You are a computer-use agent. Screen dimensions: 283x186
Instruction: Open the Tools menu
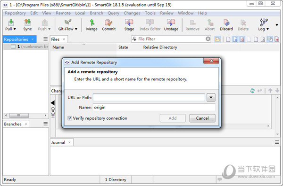[x=150, y=13]
